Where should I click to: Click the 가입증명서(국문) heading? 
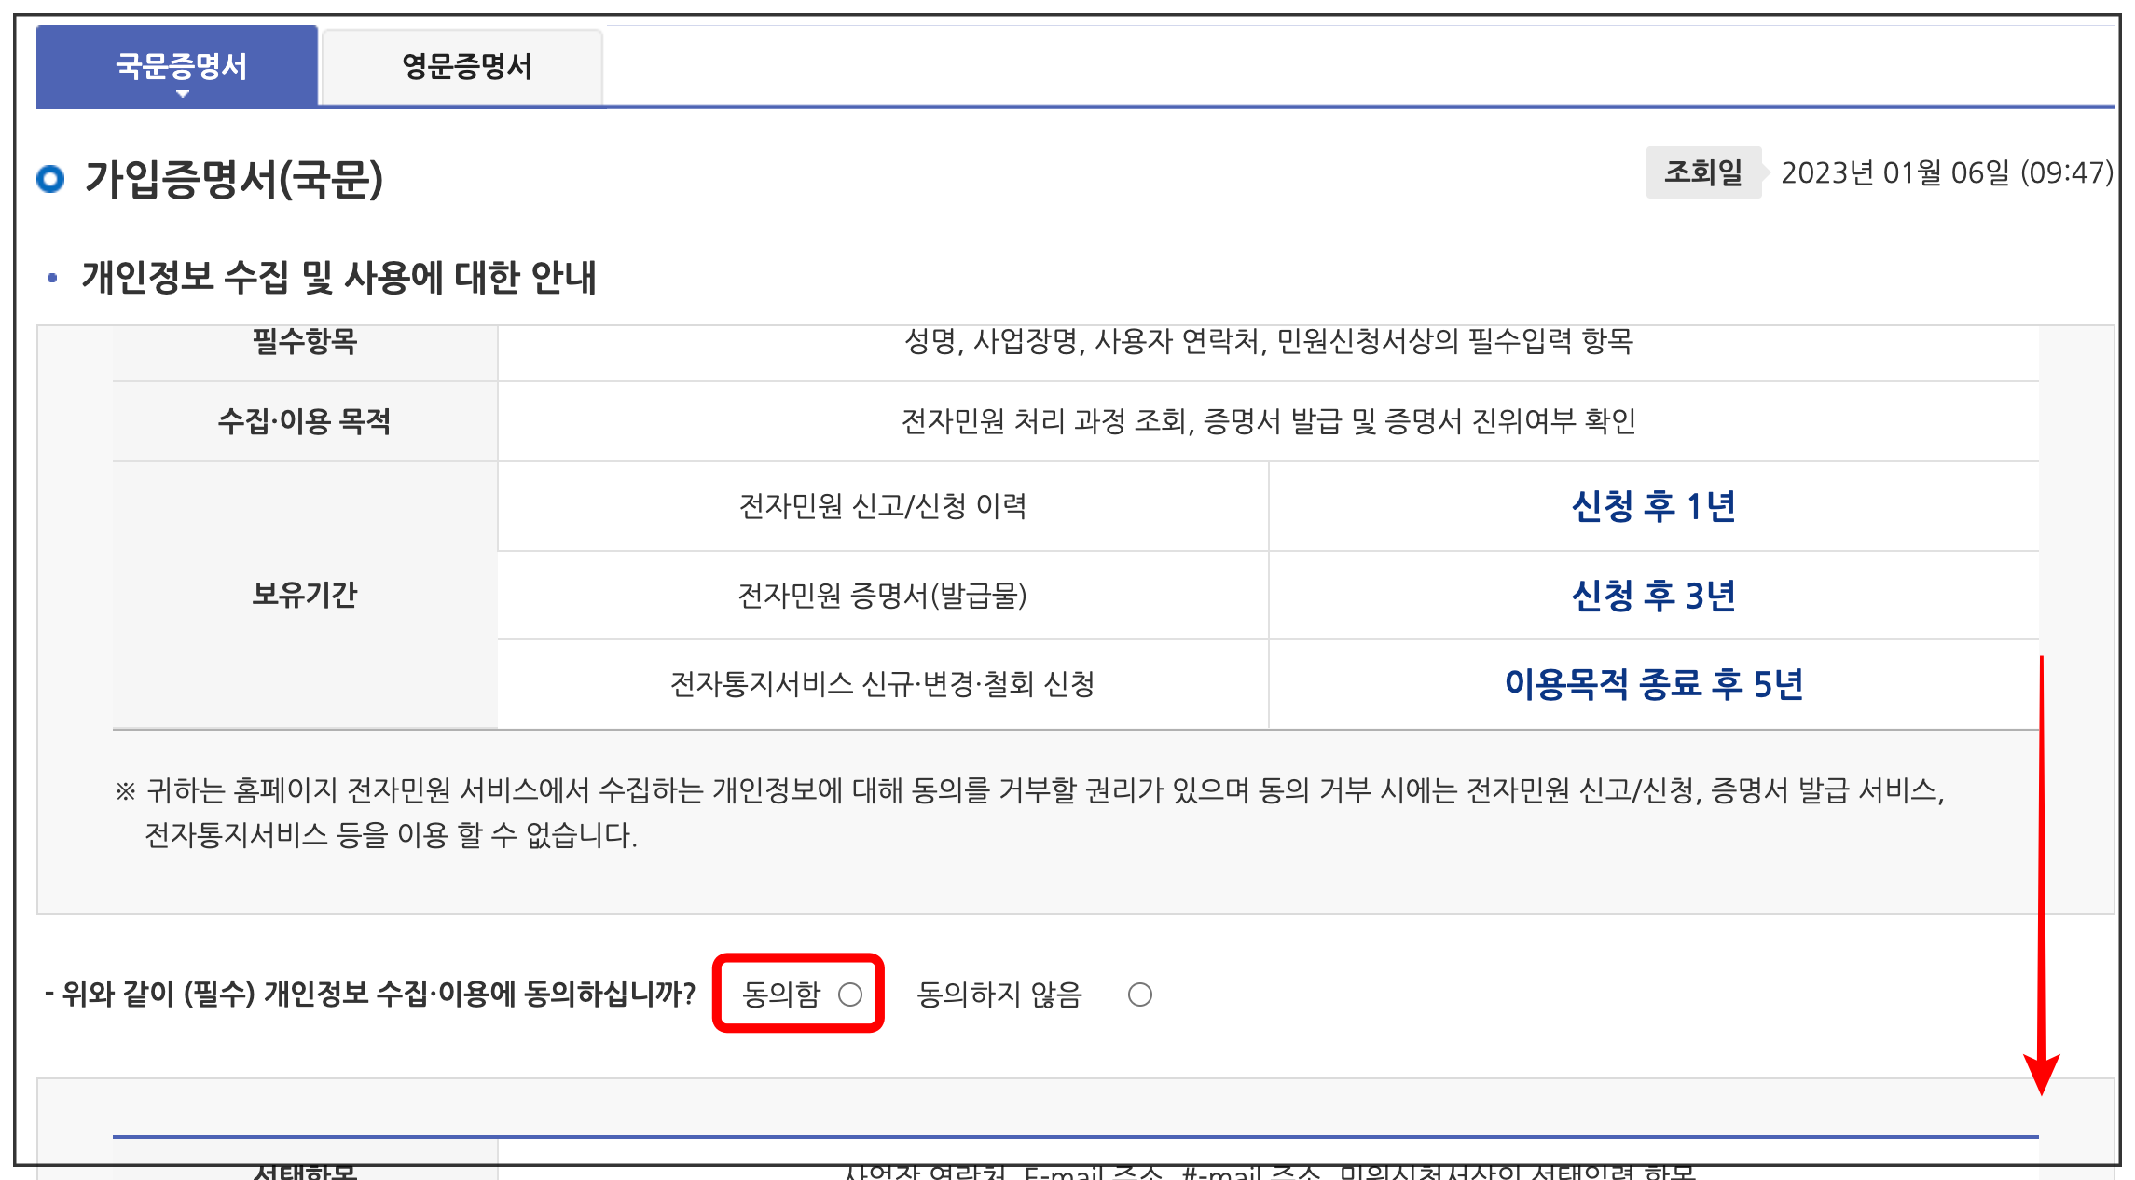233,179
